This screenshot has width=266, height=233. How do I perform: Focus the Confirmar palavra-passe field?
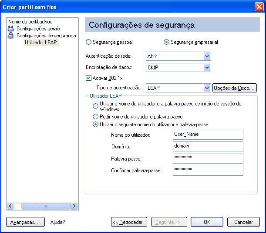click(208, 171)
